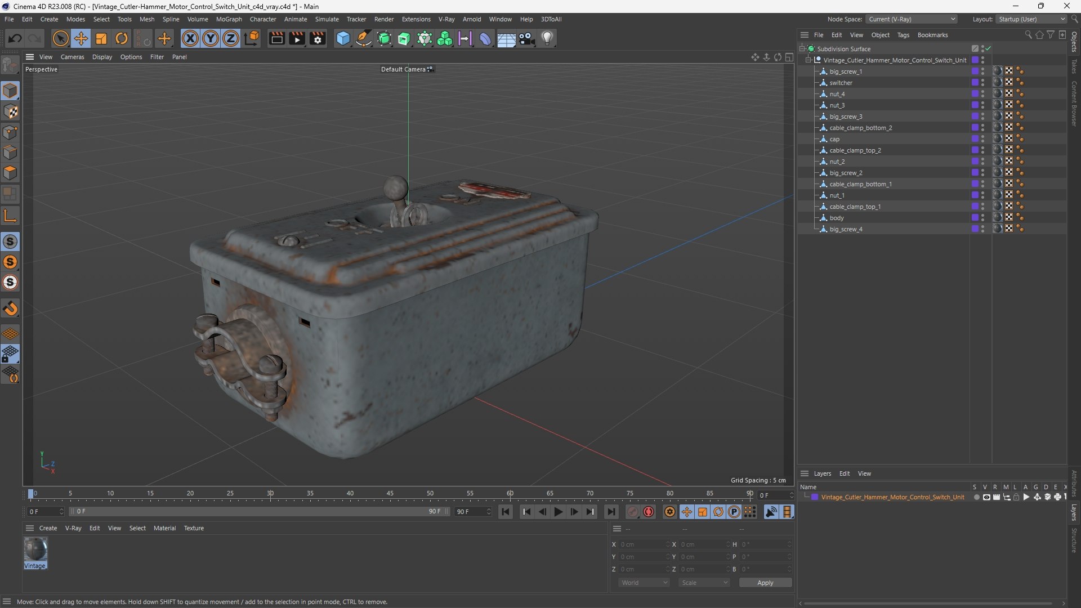Open the MoGraph menu

click(229, 19)
